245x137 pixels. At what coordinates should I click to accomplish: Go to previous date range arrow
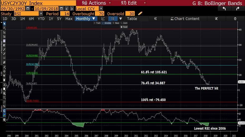[67, 9]
